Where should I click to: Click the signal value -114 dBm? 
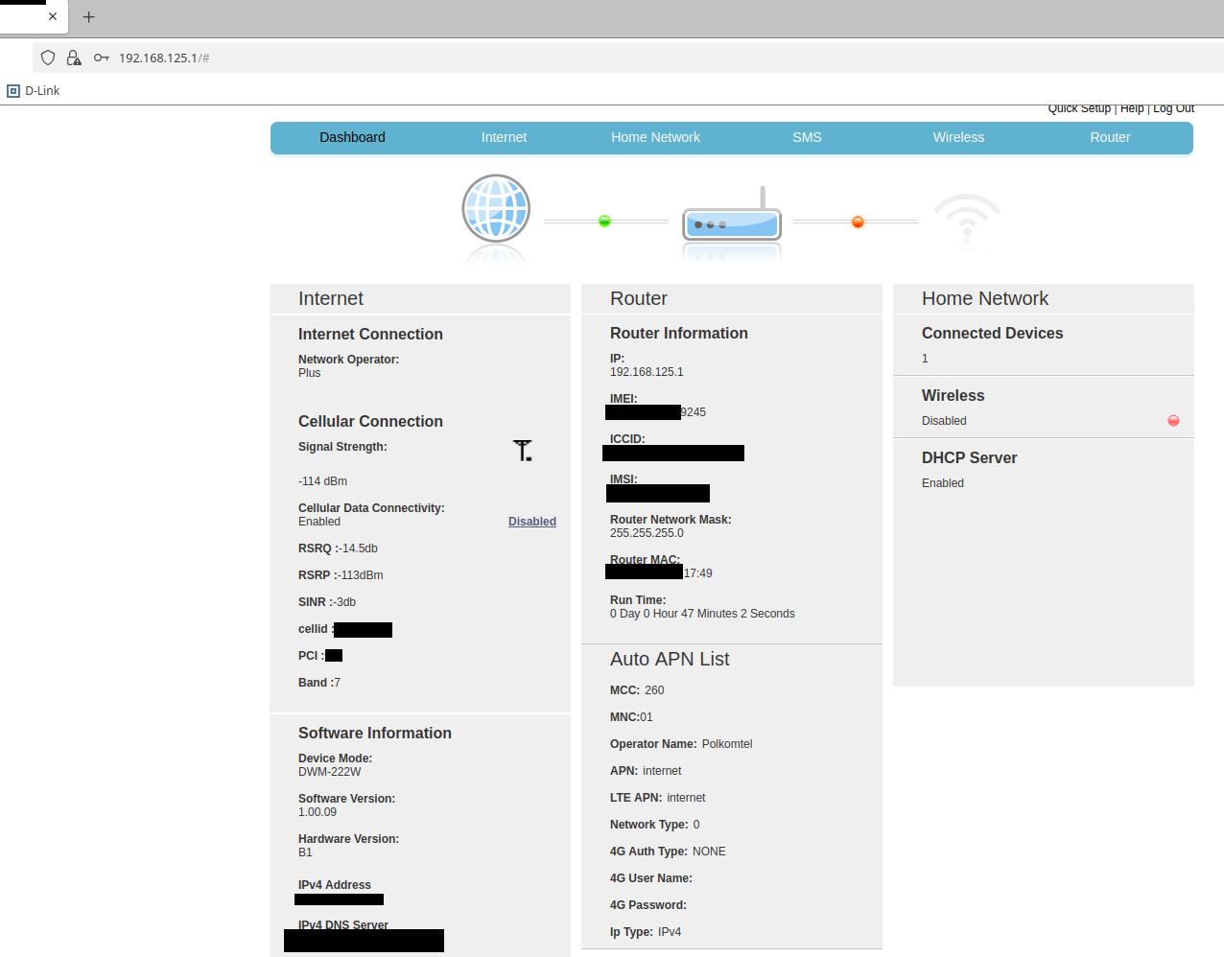point(322,481)
